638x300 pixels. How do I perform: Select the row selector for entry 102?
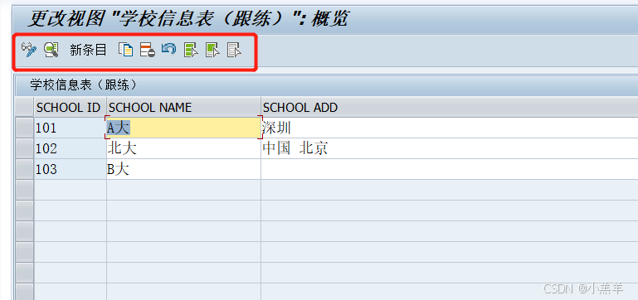(24, 149)
